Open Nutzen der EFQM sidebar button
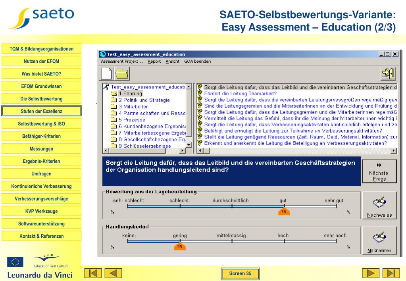 point(41,62)
